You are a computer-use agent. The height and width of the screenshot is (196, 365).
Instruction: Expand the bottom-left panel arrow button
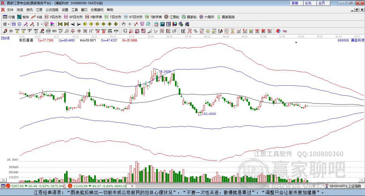3,180
